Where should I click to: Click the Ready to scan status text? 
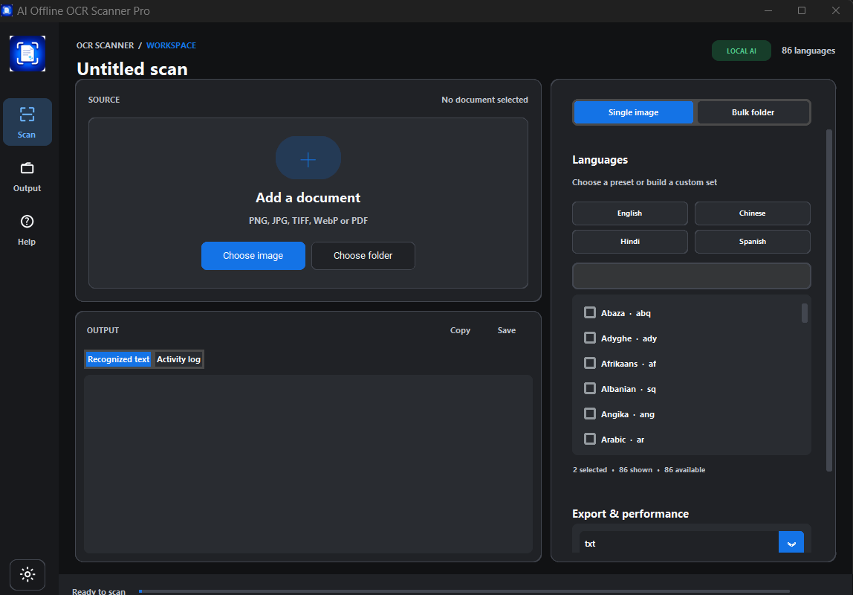click(x=99, y=591)
